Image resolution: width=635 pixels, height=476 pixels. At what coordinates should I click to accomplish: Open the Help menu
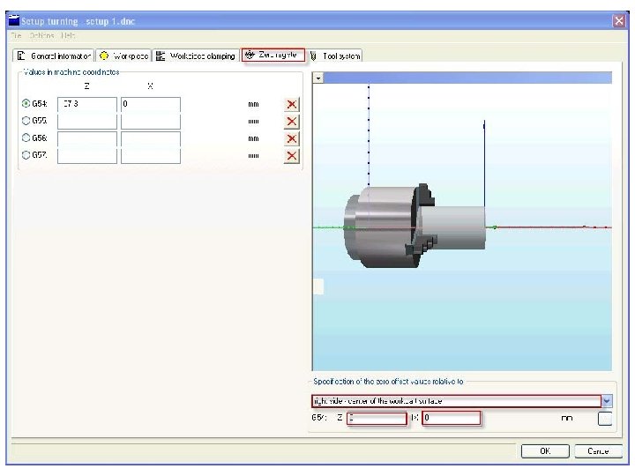point(68,35)
